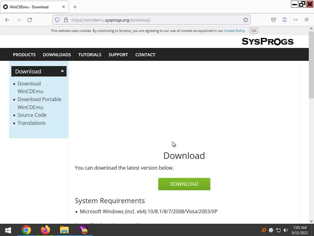
Task: Open Download Portable WinCDEmu sidebar link
Action: click(40, 103)
